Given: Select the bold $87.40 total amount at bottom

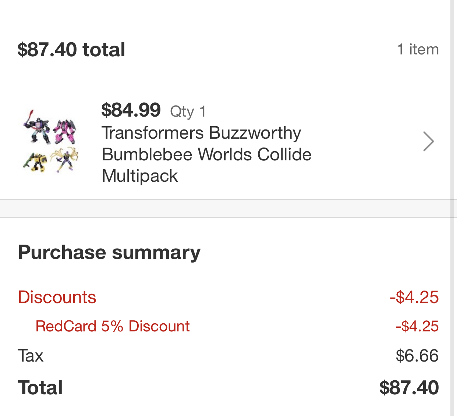Looking at the screenshot, I should pos(409,388).
